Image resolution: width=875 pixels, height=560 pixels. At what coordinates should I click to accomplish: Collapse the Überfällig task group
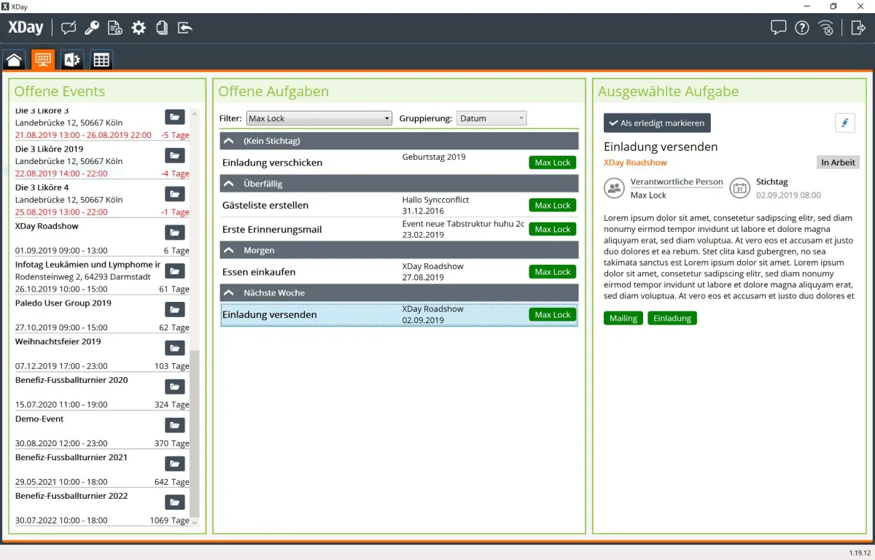pos(229,184)
